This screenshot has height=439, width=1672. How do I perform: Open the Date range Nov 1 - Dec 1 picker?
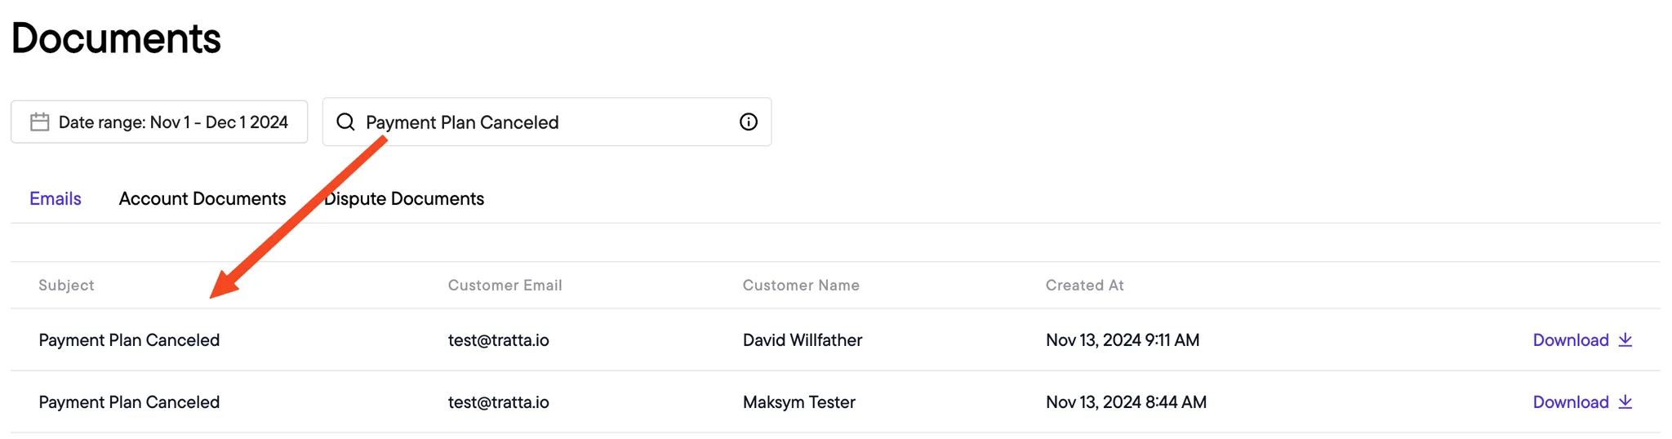point(159,122)
